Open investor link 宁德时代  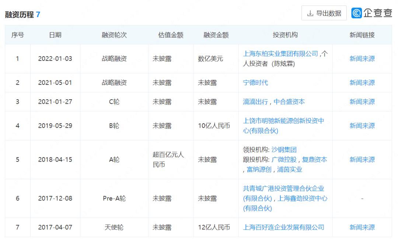[x=255, y=83]
